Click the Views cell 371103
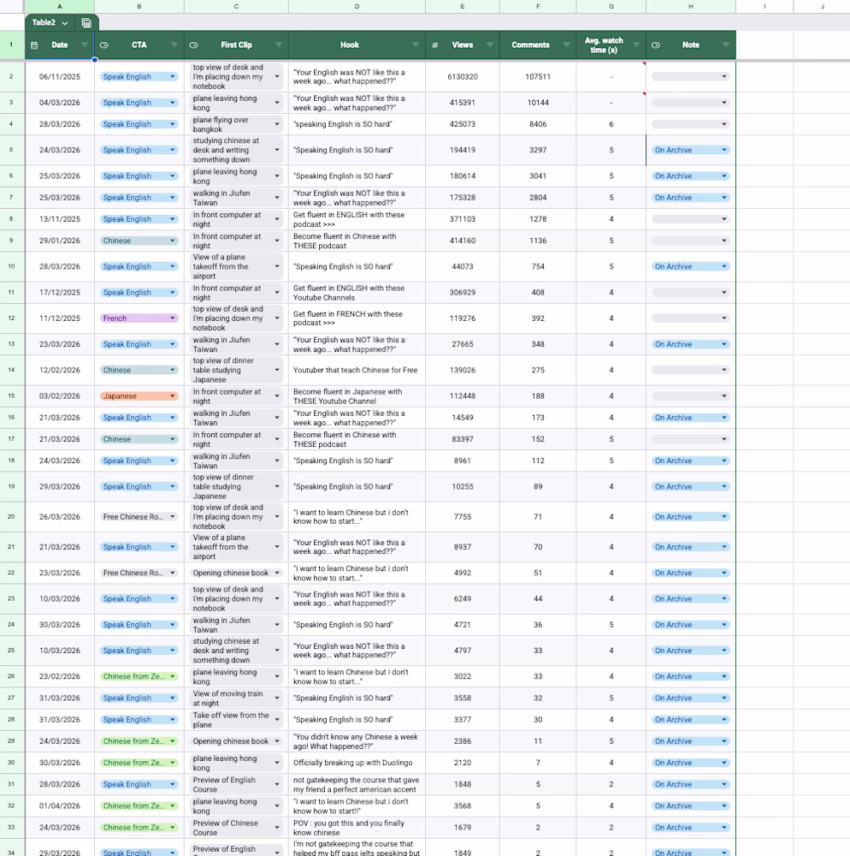850x856 pixels. pos(463,219)
